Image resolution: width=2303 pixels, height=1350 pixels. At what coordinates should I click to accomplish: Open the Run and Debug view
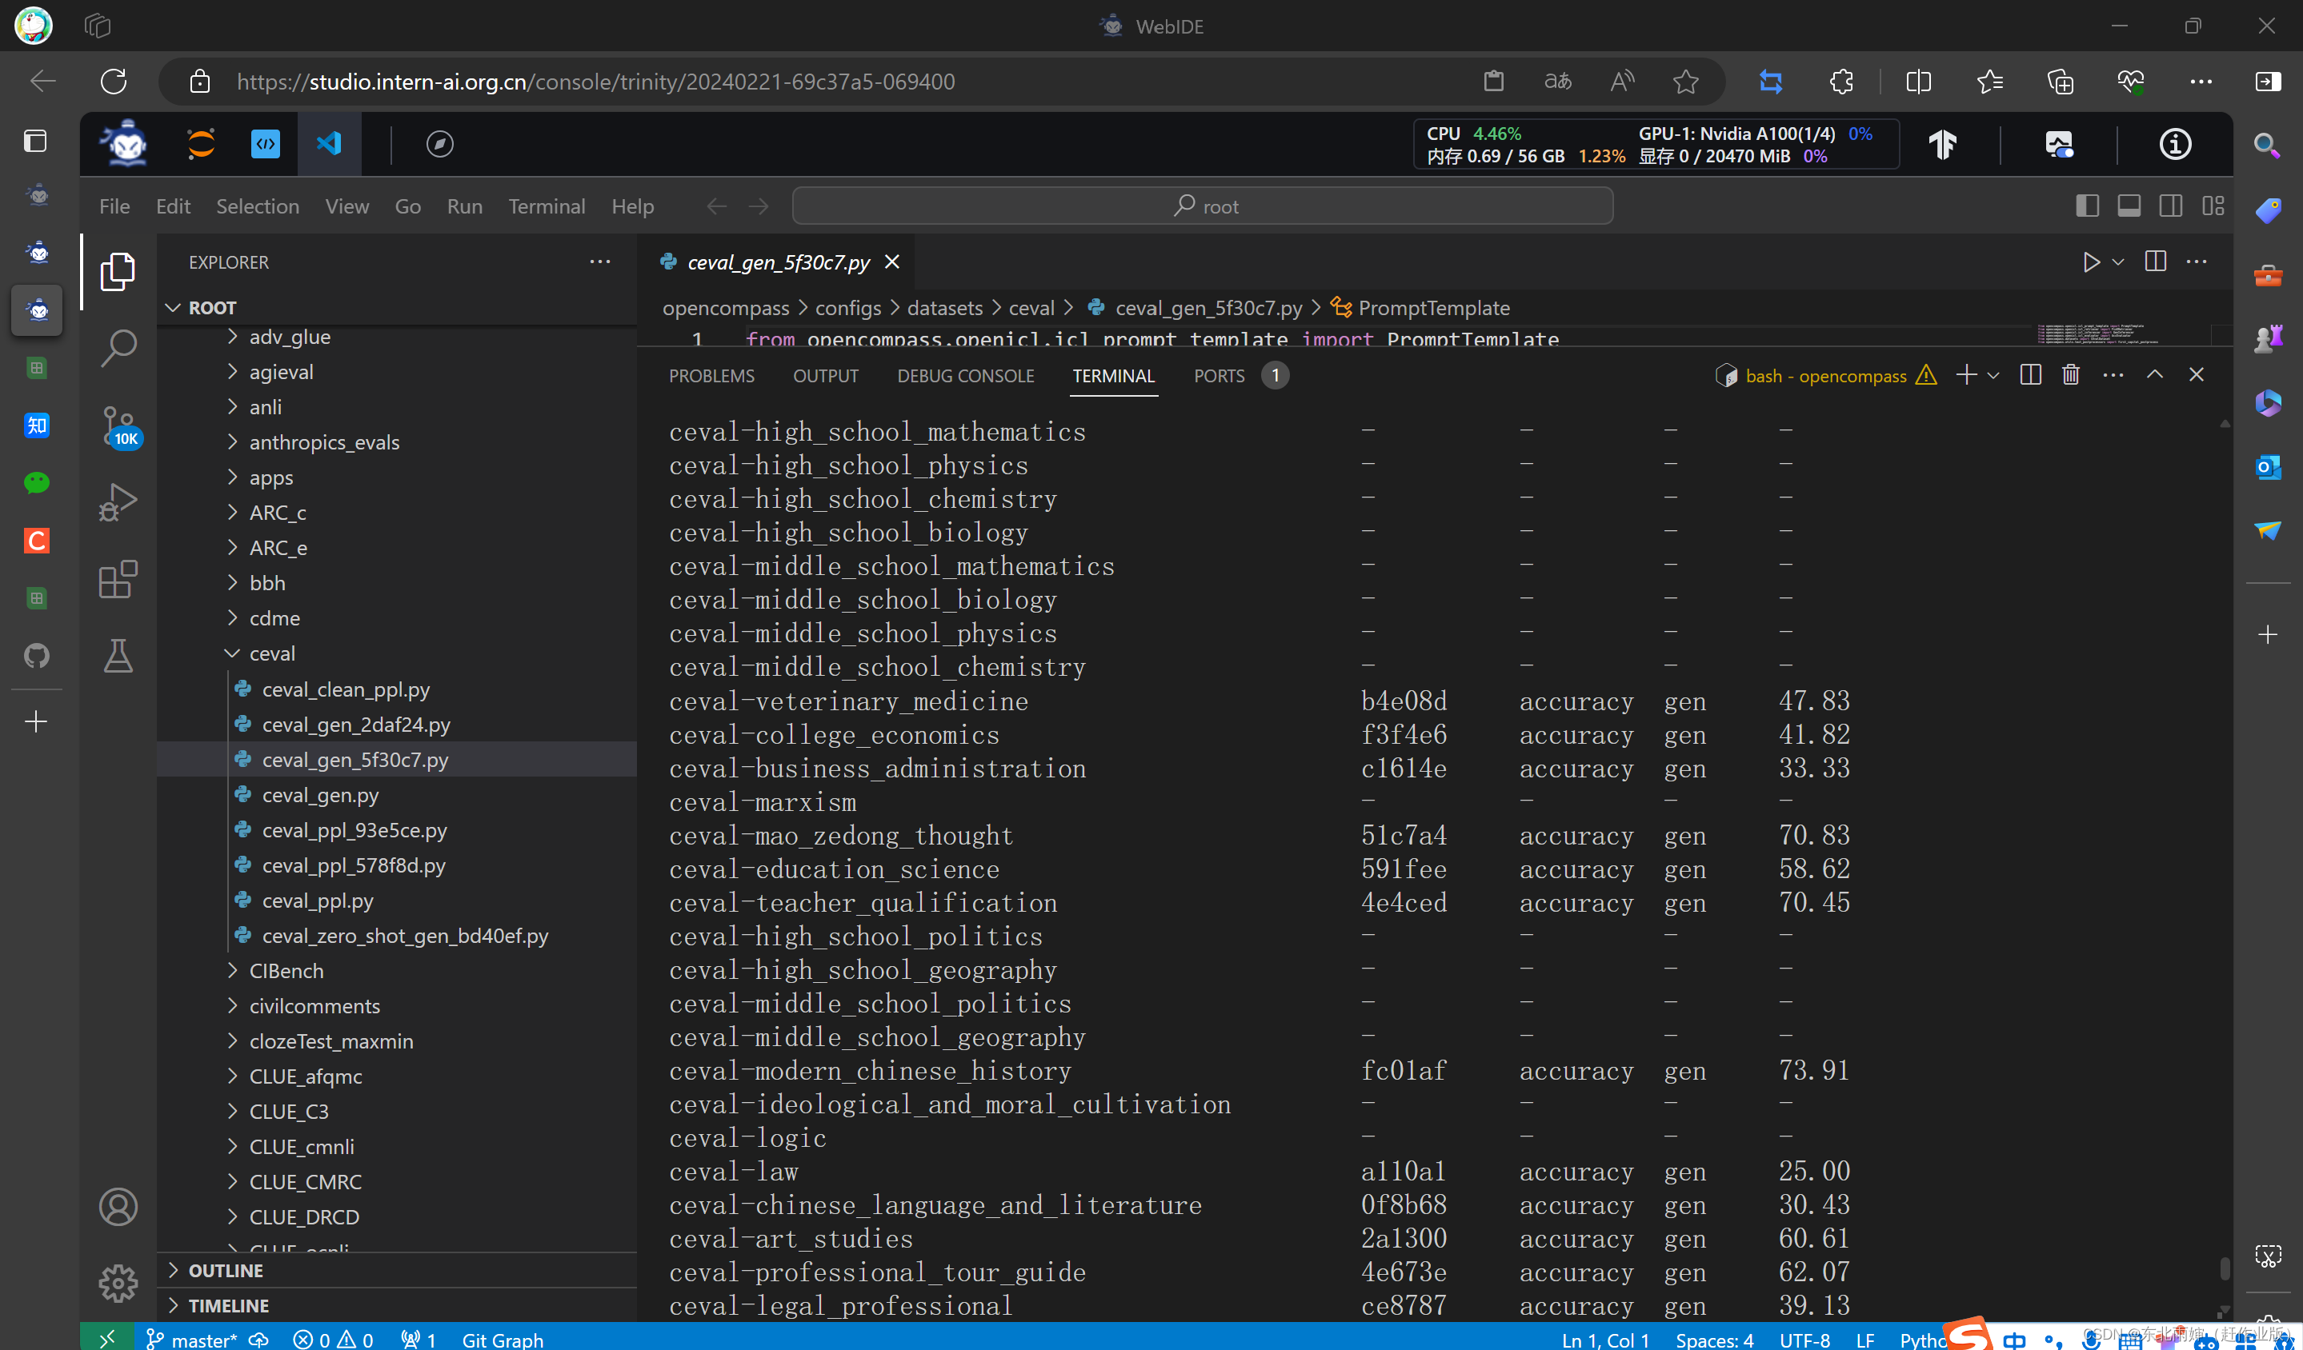point(118,502)
